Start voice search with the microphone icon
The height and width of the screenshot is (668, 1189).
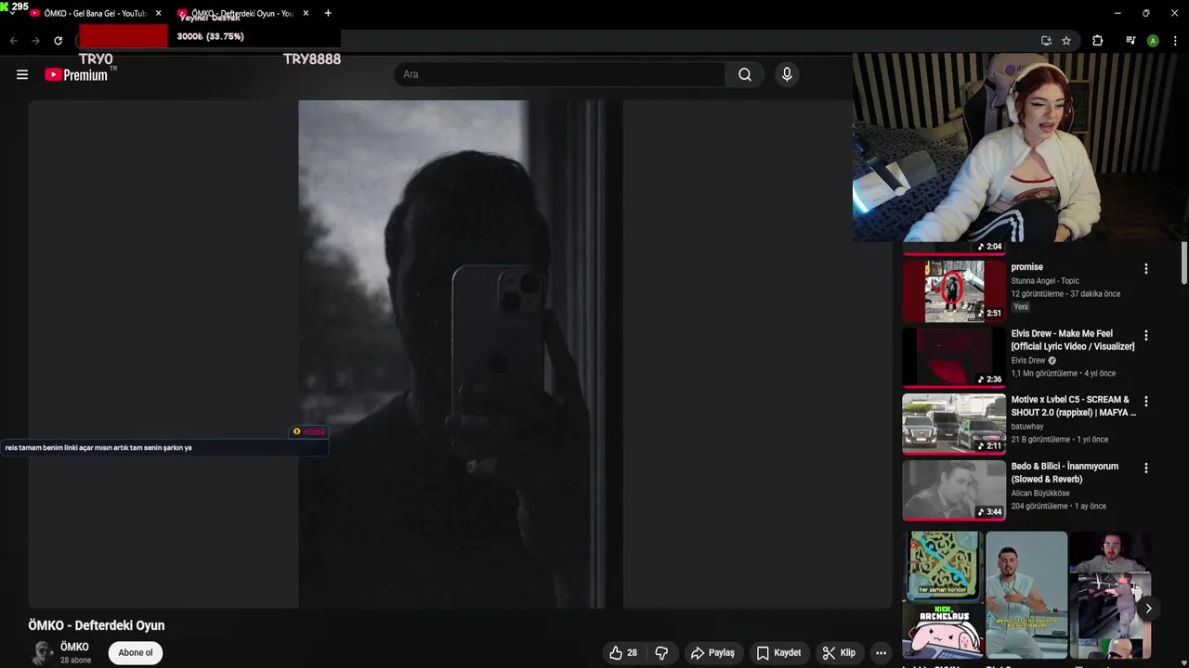[787, 74]
